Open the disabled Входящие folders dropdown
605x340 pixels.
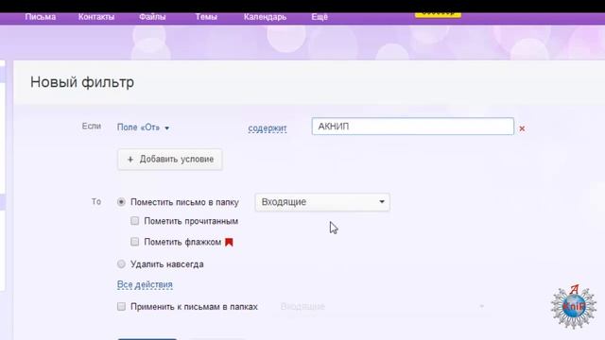pos(382,307)
